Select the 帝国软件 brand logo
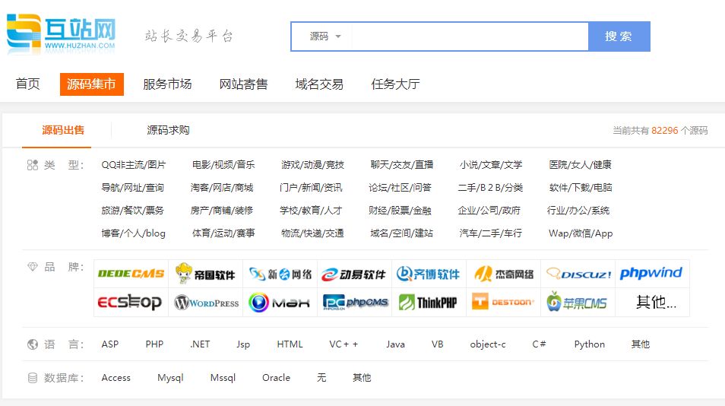725x406 pixels. point(205,274)
